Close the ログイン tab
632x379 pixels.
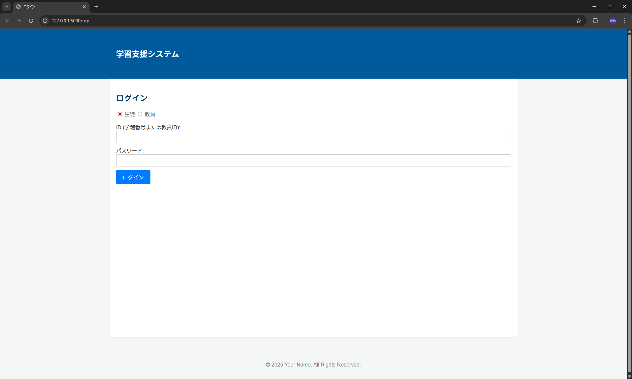[x=84, y=7]
